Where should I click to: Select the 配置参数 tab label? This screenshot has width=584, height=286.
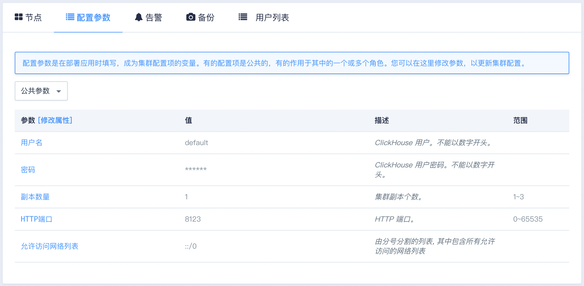click(94, 17)
